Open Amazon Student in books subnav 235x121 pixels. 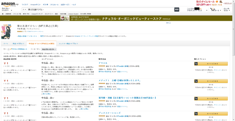click(x=73, y=14)
